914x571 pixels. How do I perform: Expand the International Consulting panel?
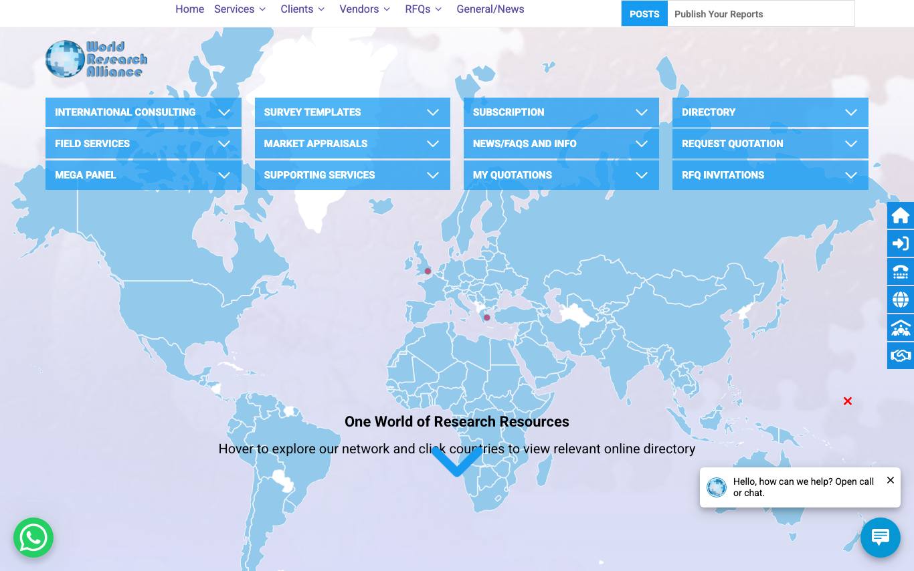pyautogui.click(x=143, y=112)
